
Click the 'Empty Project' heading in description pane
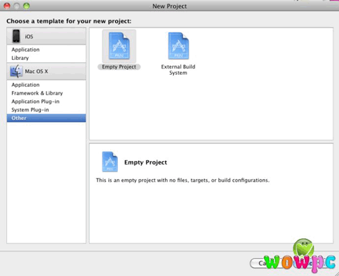click(145, 162)
